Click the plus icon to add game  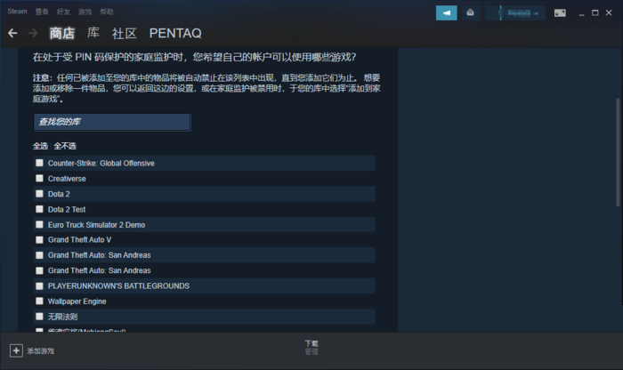tap(16, 350)
